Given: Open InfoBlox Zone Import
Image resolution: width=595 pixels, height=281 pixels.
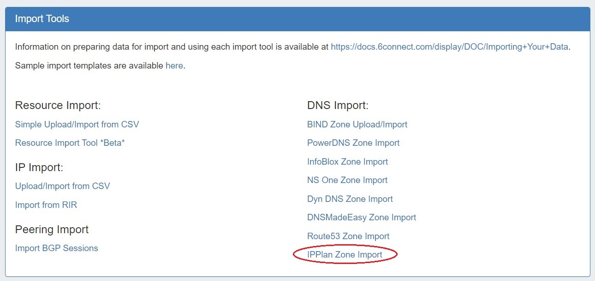Looking at the screenshot, I should tap(348, 161).
